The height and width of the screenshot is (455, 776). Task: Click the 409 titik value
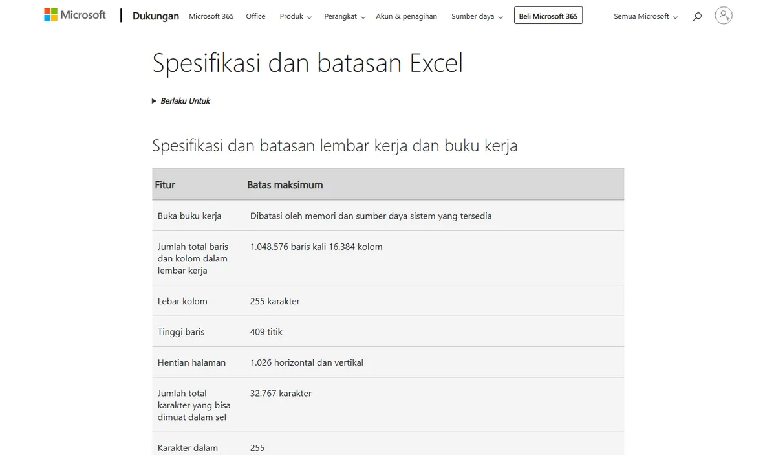[x=266, y=331]
